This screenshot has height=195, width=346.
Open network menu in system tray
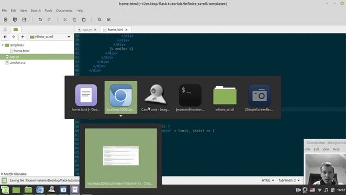[x=320, y=190]
